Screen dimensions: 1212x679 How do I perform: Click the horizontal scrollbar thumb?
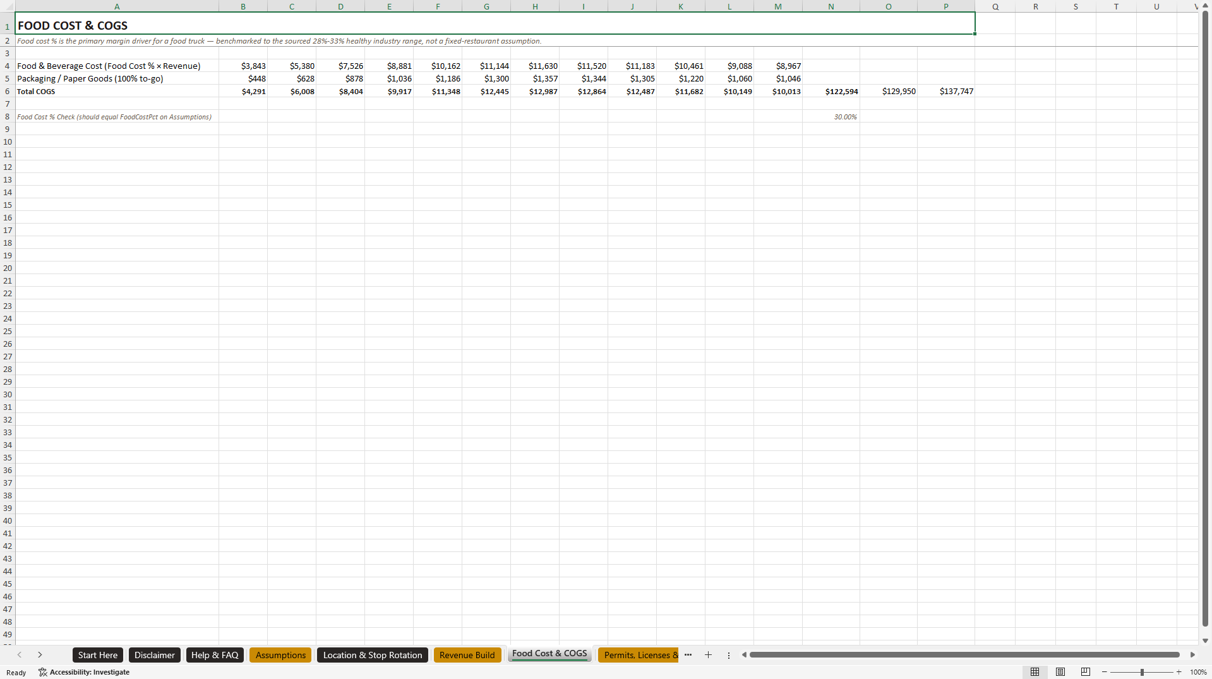point(964,655)
